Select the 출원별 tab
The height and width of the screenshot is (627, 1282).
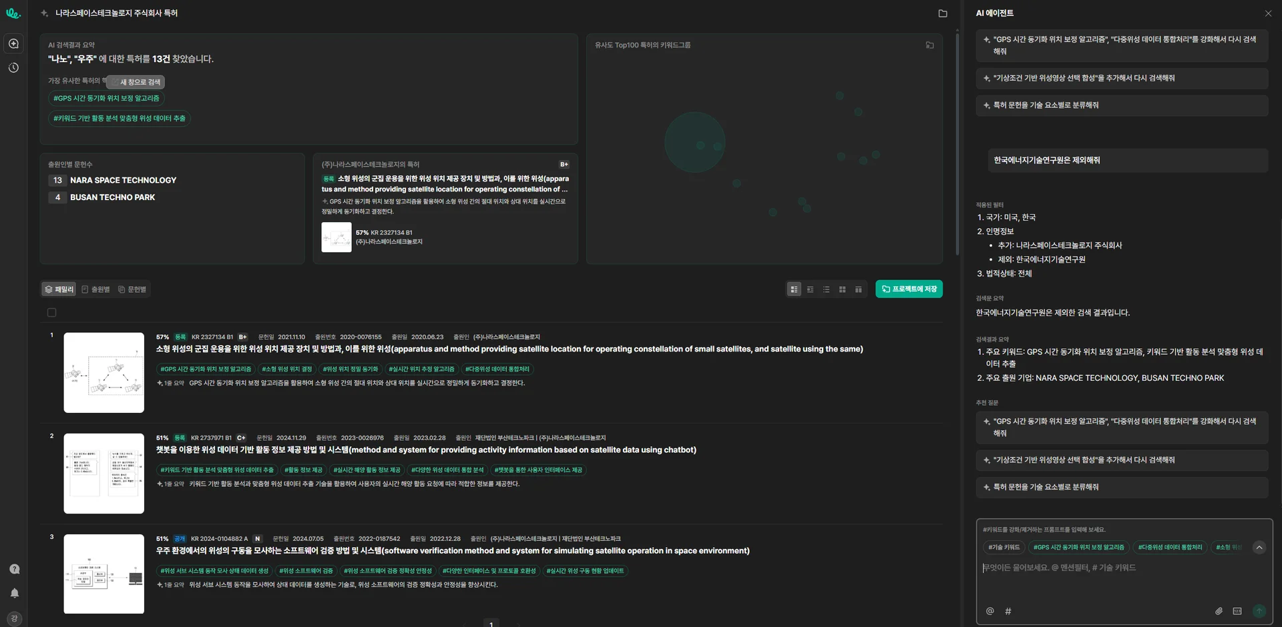(x=95, y=289)
